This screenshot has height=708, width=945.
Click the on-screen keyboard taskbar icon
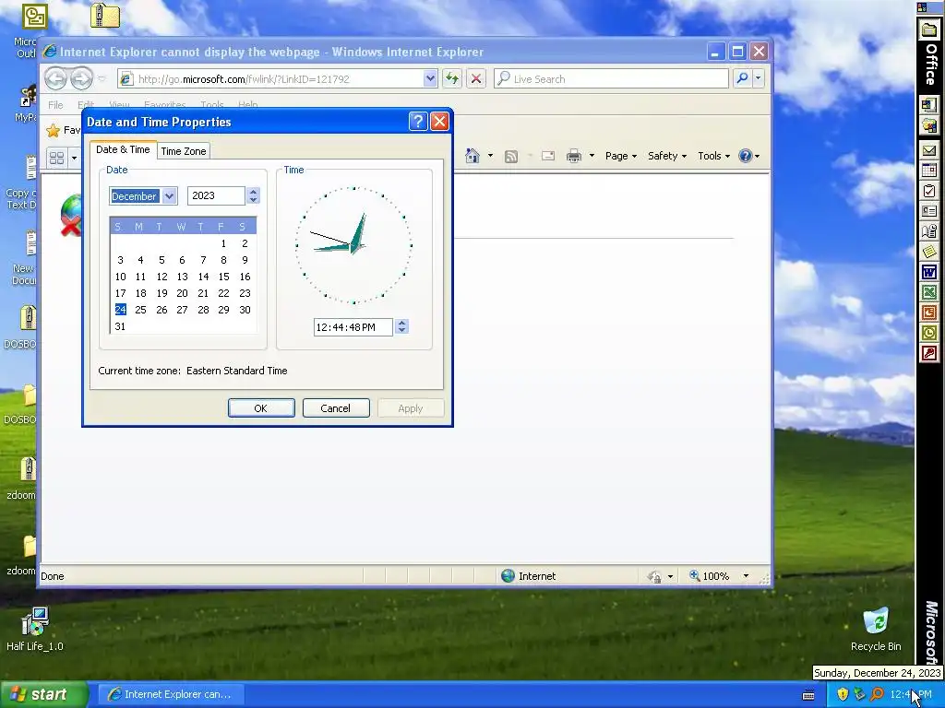(808, 695)
